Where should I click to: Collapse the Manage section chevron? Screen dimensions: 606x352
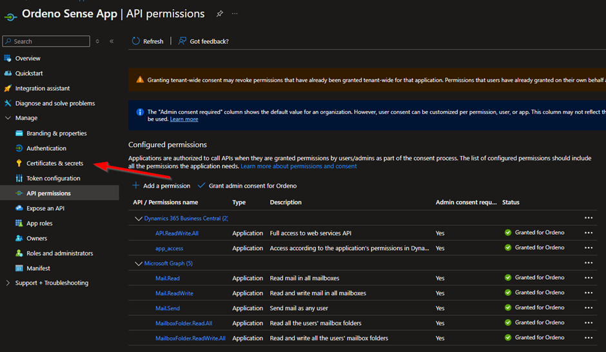[8, 118]
